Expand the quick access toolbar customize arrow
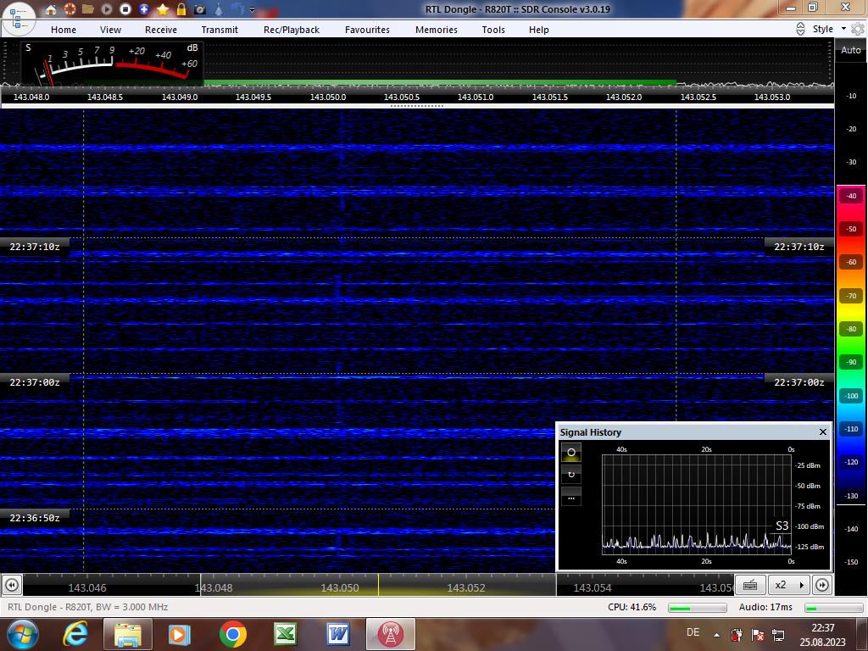The height and width of the screenshot is (651, 868). pos(253,9)
